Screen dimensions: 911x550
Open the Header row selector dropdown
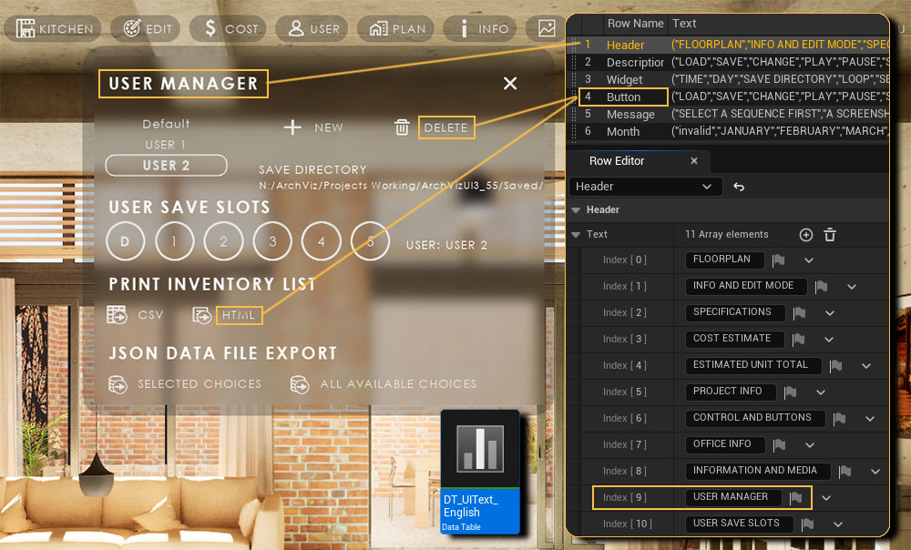pos(644,187)
